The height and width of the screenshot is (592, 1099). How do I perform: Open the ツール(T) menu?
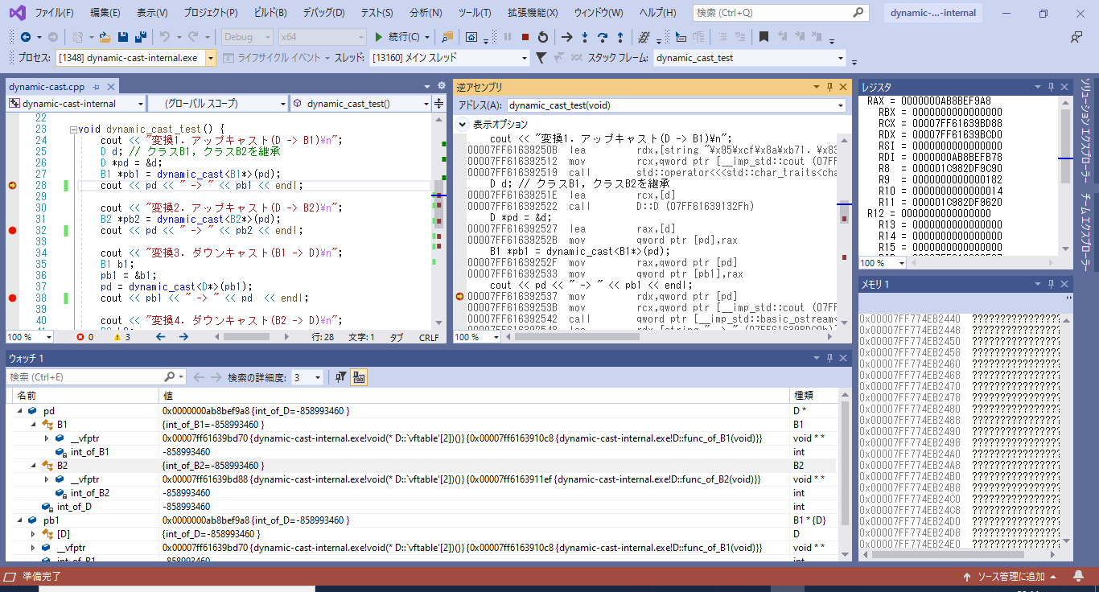[x=474, y=13]
